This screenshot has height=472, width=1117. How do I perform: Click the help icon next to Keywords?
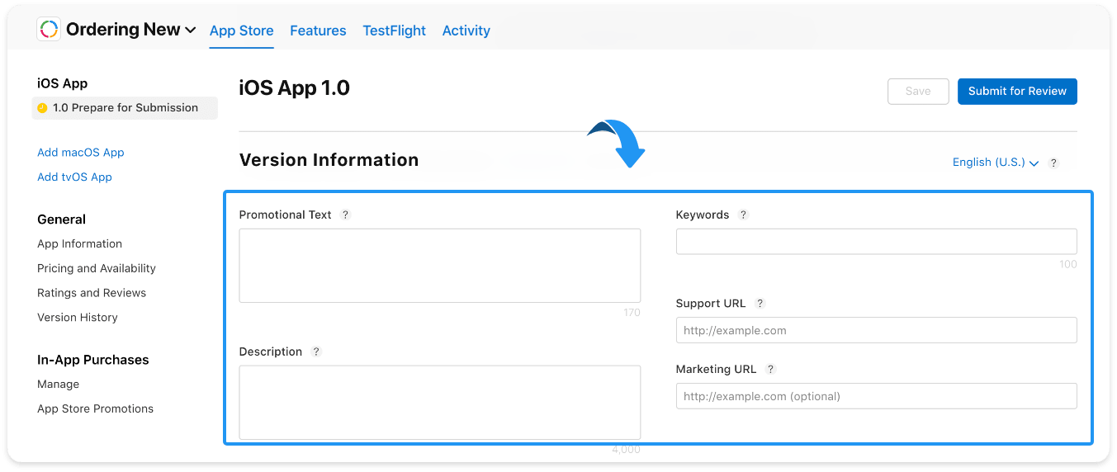(743, 215)
